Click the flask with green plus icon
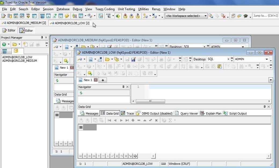Screen dimensions: 279x168 (55, 16)
